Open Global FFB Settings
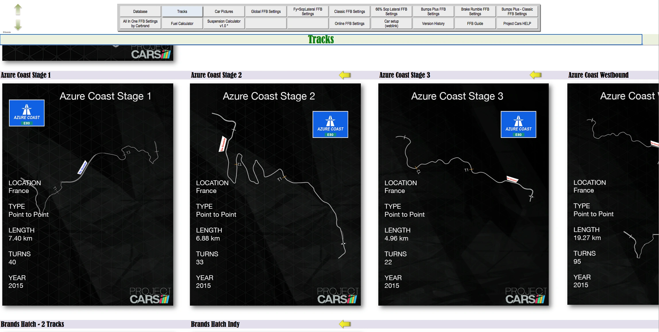 pyautogui.click(x=266, y=11)
